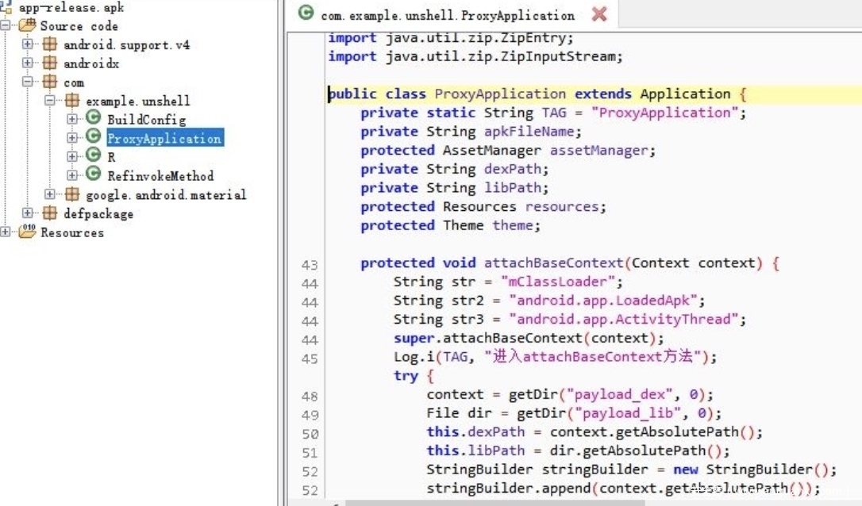Expand the Resources tree node
This screenshot has height=506, width=862.
point(6,232)
